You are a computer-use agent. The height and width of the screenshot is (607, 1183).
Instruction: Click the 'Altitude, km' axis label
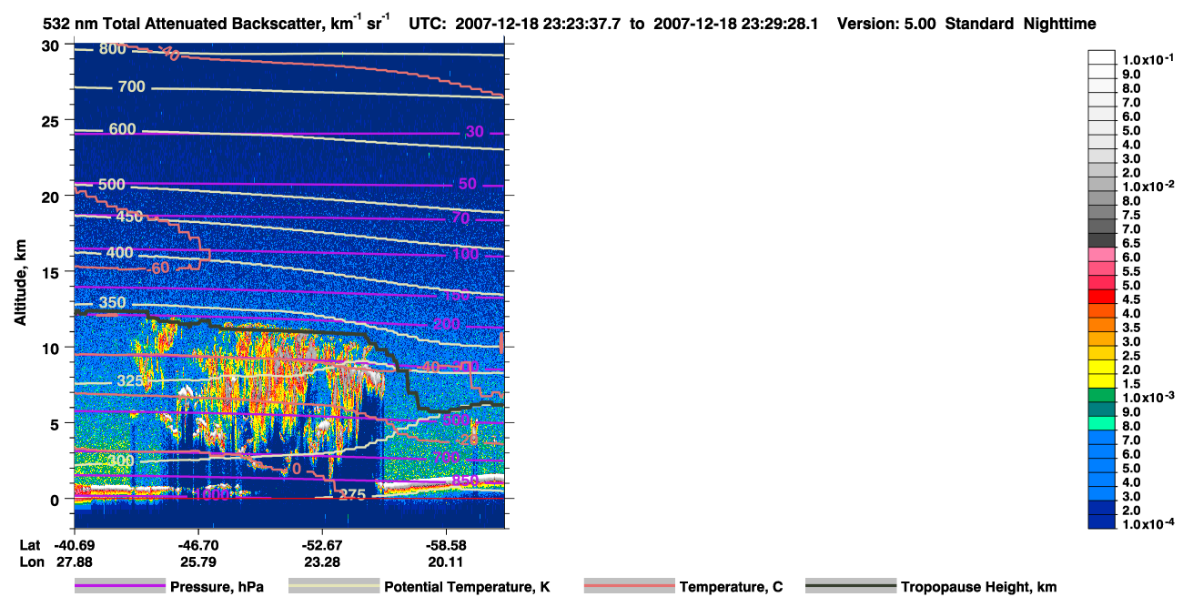tap(21, 280)
